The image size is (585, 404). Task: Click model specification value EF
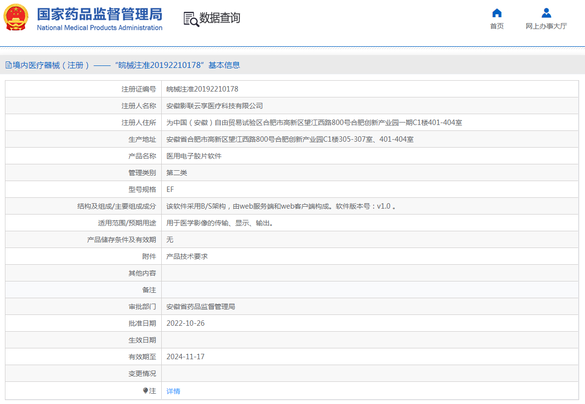click(170, 189)
